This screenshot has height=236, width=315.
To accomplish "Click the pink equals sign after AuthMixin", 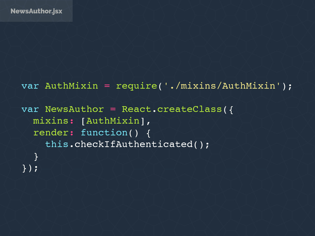I will (x=107, y=86).
